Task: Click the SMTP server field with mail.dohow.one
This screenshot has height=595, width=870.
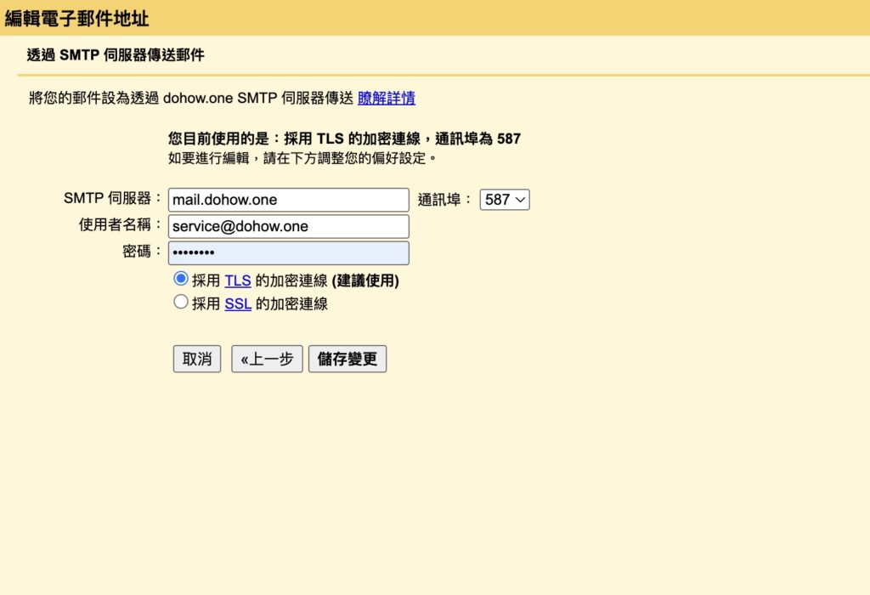Action: pyautogui.click(x=289, y=200)
